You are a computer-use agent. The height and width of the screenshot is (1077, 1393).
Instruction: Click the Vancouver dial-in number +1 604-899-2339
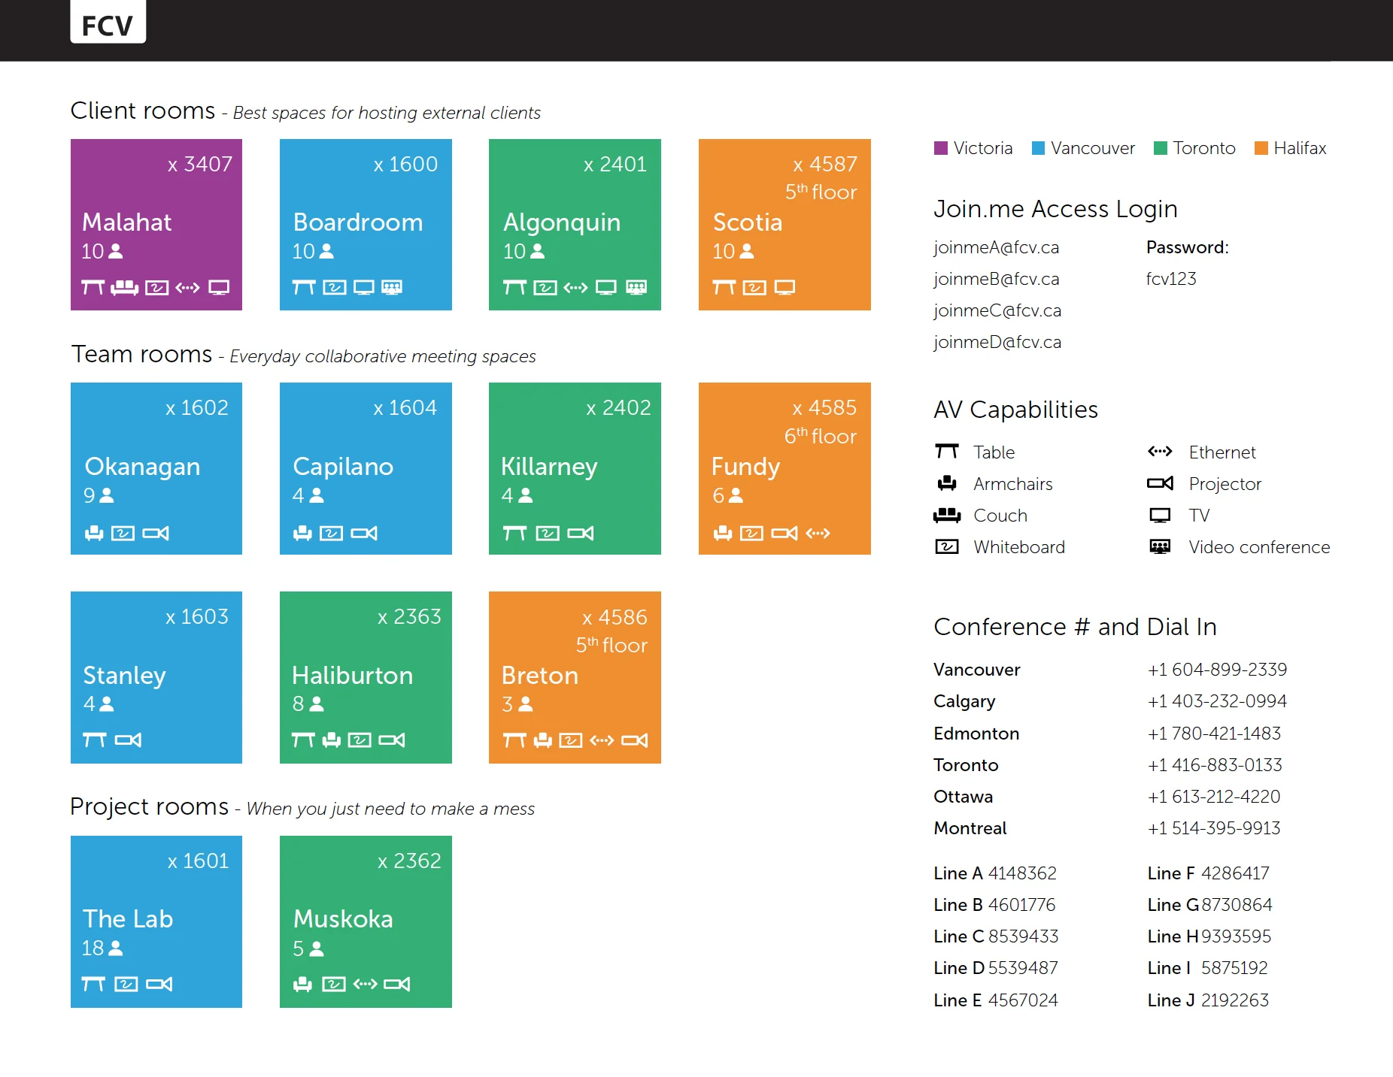(x=1217, y=670)
